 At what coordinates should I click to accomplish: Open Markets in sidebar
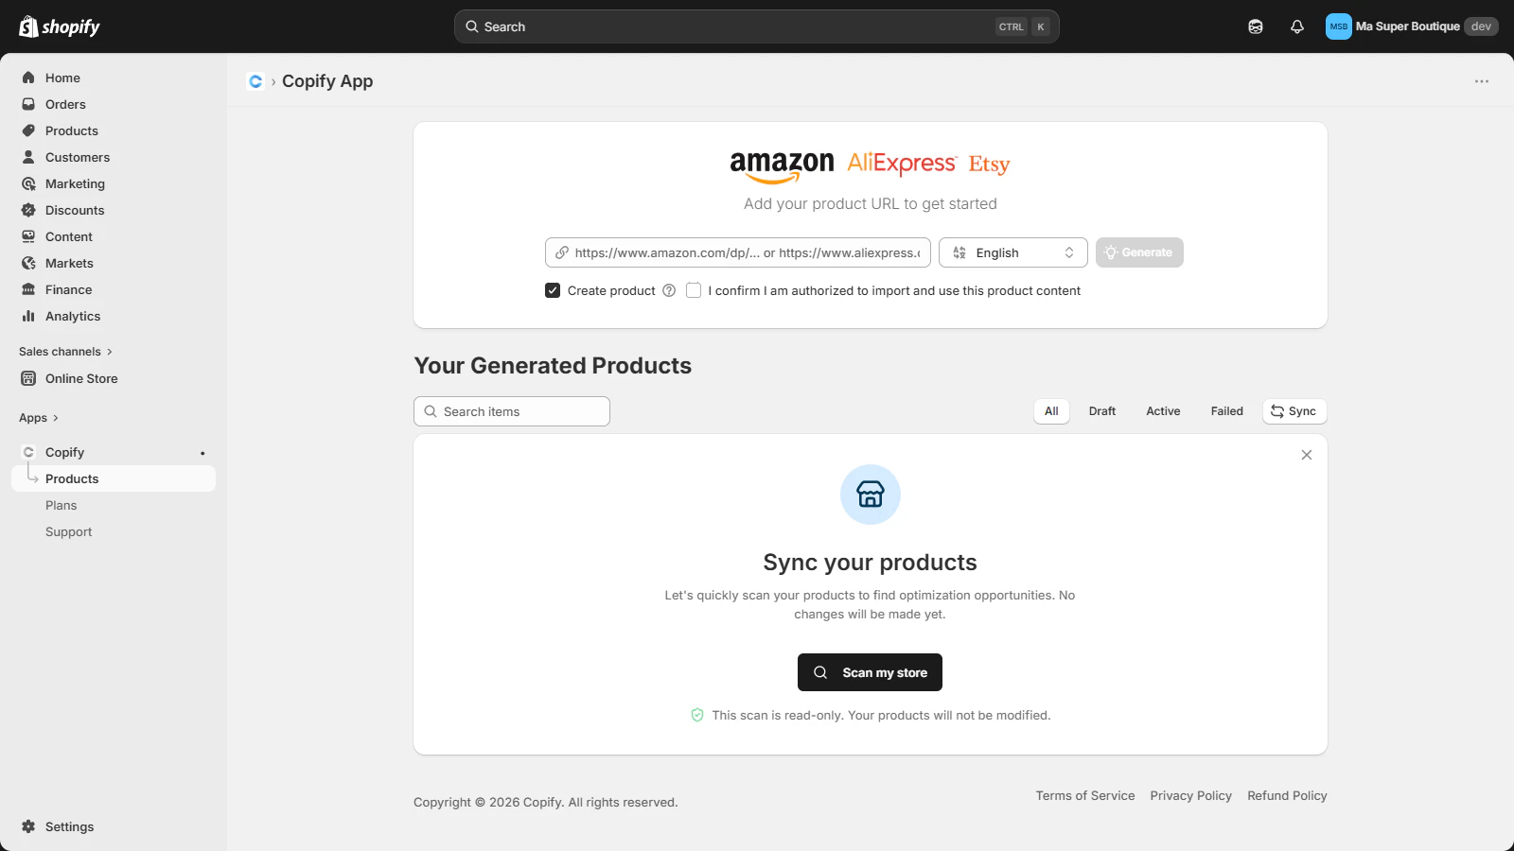[x=114, y=263]
